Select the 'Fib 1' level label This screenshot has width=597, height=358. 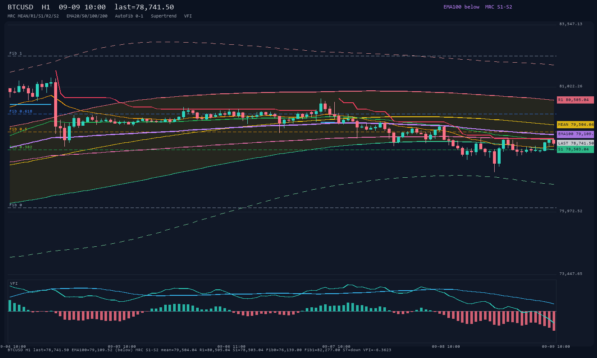click(16, 53)
